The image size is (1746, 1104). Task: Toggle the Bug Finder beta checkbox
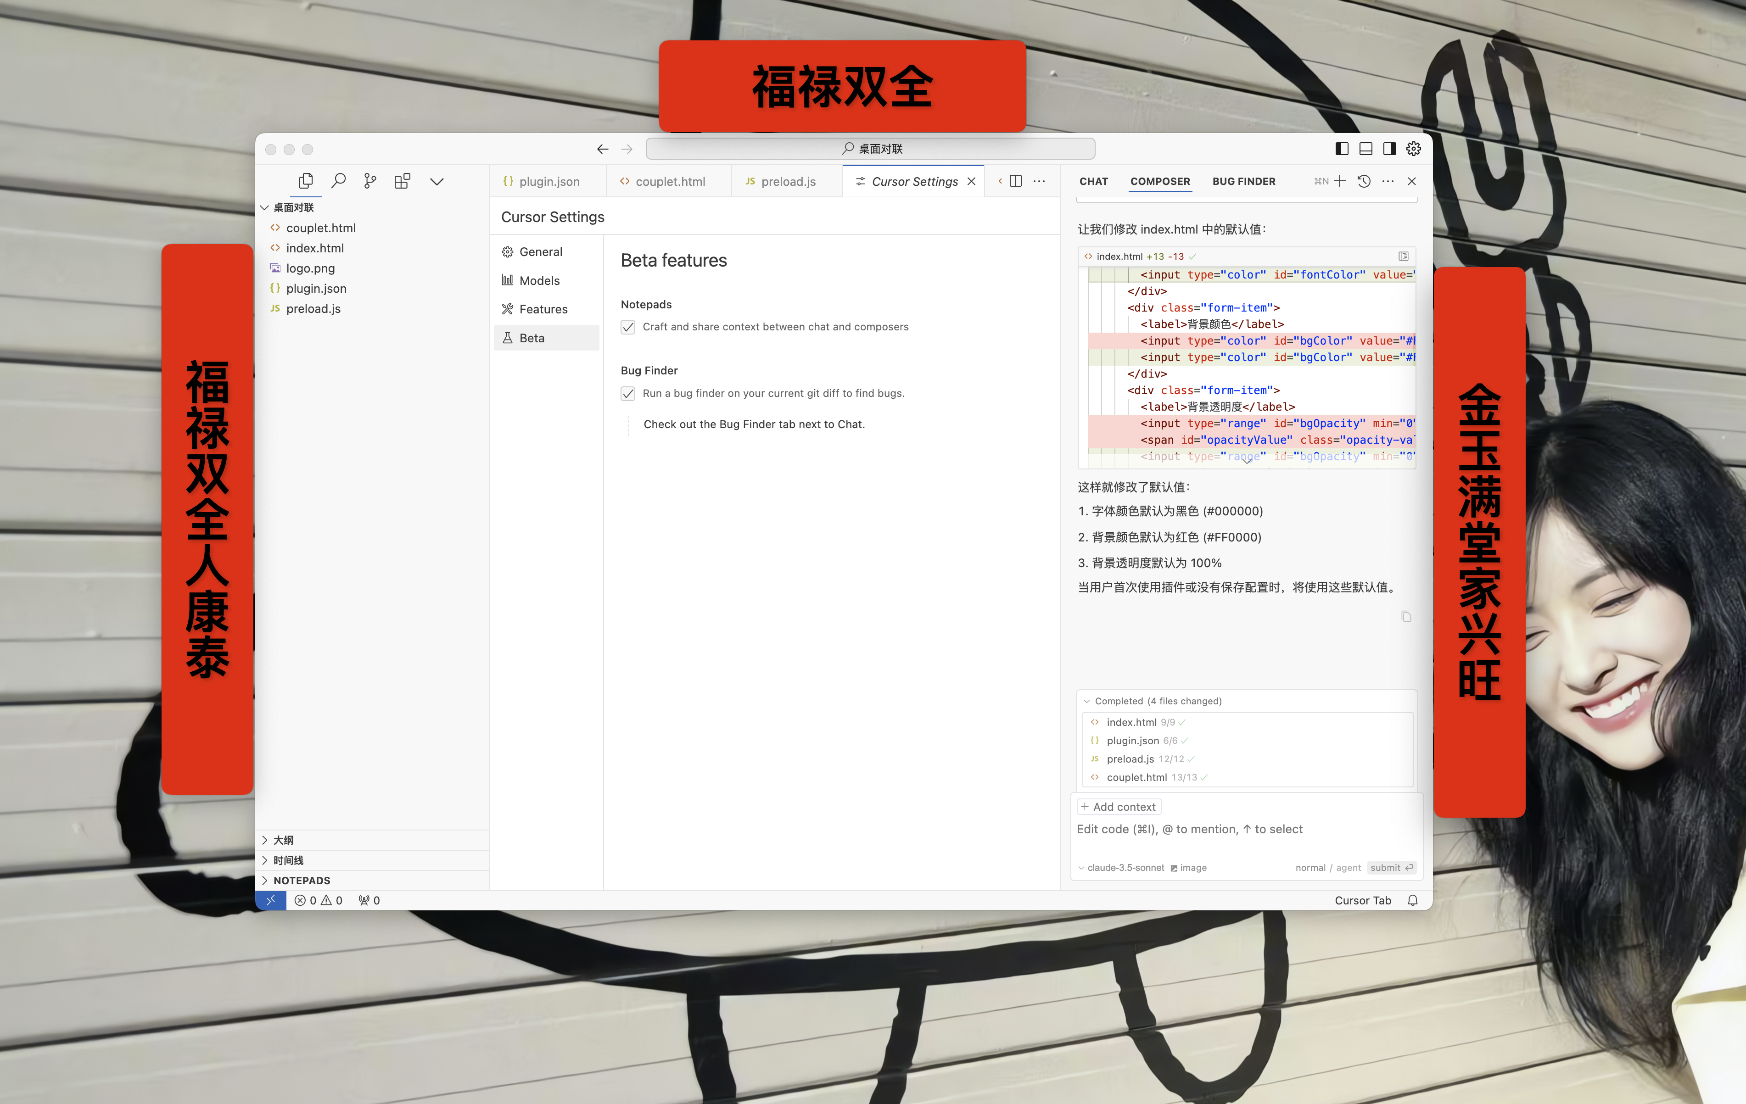tap(628, 394)
